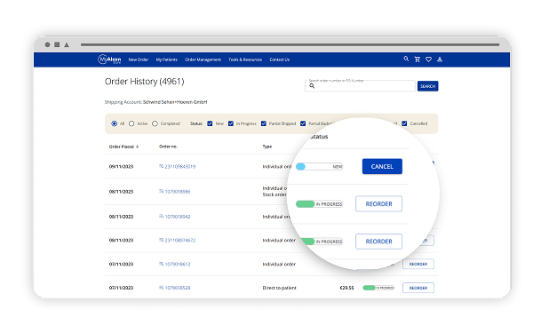This screenshot has height=333, width=549.
Task: Open the Tools & Resources menu
Action: tap(245, 59)
